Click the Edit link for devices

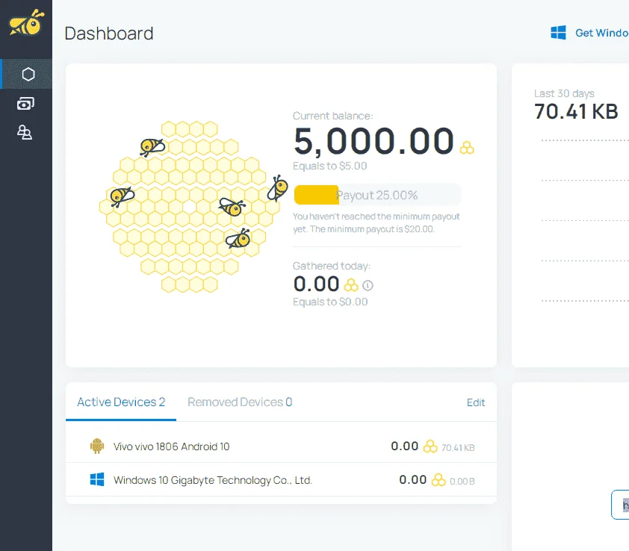tap(476, 402)
